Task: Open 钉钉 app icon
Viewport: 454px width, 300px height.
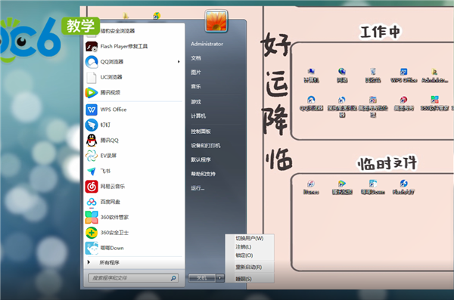Action: 92,125
